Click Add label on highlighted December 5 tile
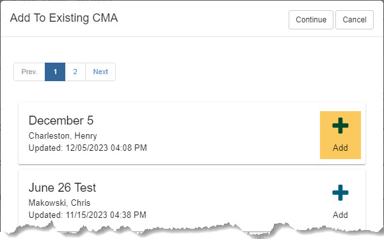The image size is (384, 239). coord(340,148)
